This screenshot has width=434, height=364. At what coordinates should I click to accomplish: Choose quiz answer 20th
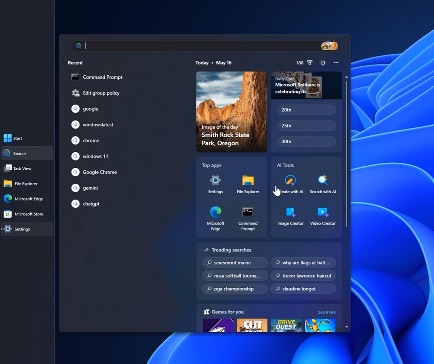pos(306,110)
